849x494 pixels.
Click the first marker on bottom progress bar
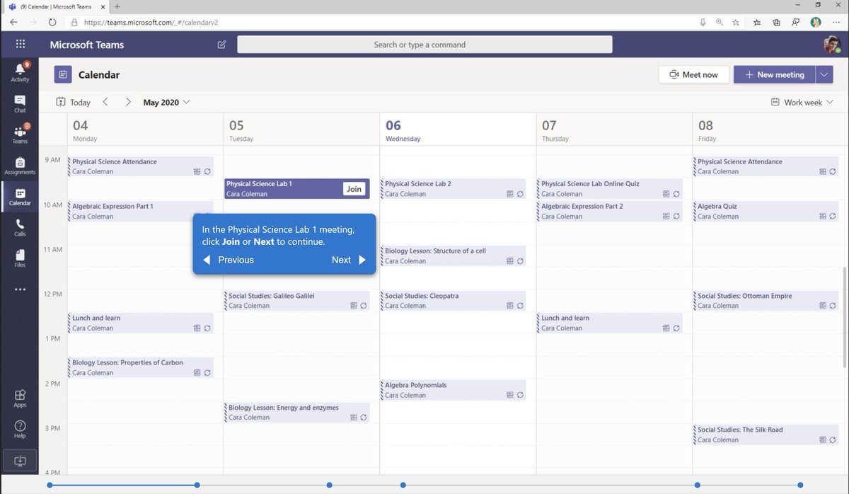coord(50,485)
